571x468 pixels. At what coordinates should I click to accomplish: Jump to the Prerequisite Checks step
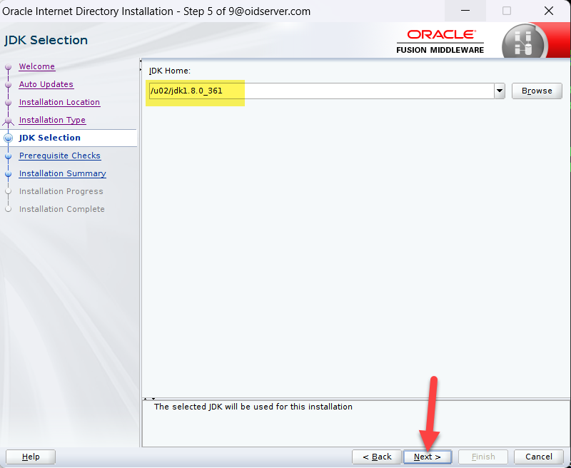coord(59,156)
